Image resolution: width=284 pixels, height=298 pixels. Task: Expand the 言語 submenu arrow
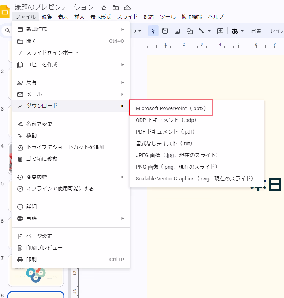pyautogui.click(x=123, y=218)
